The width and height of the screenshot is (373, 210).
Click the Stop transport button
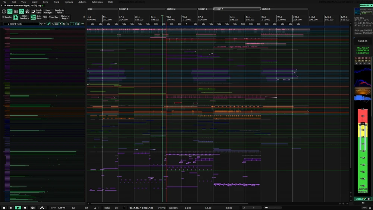coord(4,208)
